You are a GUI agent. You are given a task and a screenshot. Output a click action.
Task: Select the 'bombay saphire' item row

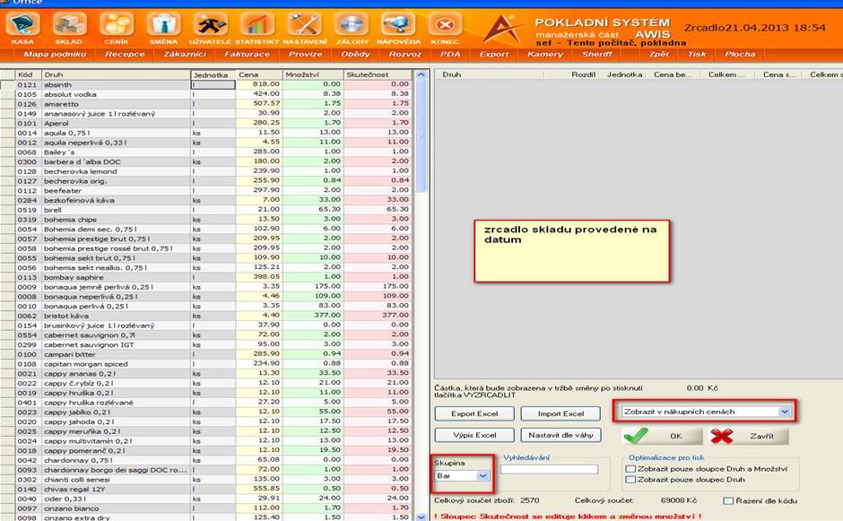point(206,277)
